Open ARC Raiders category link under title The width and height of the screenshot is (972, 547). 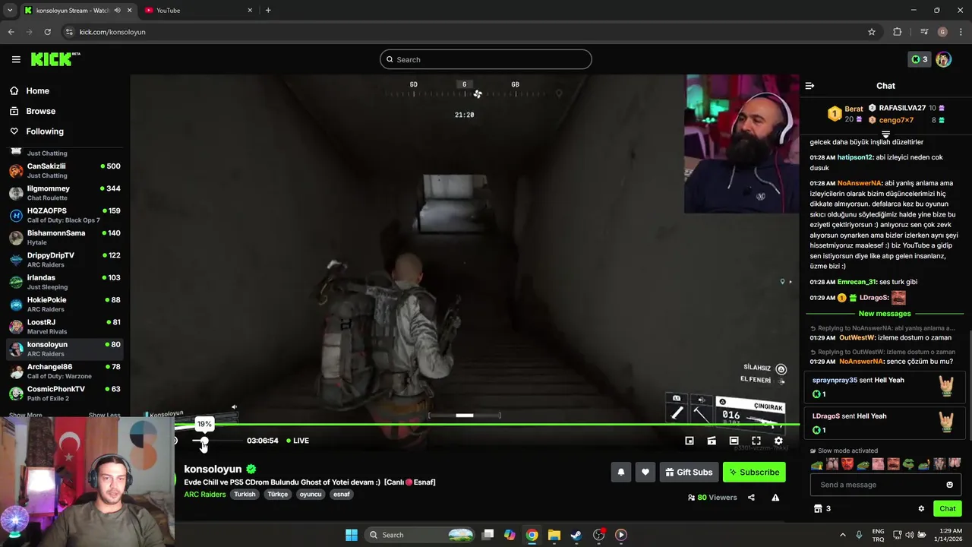[204, 495]
